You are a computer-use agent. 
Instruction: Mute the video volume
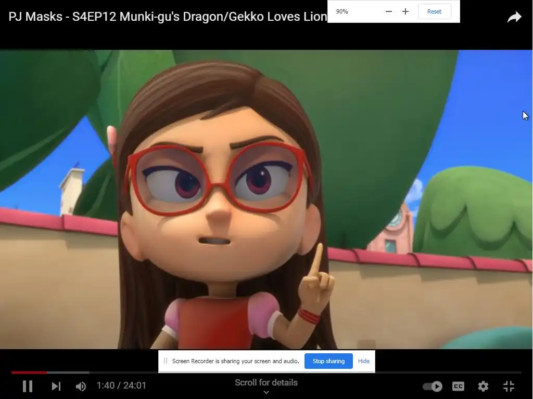tap(81, 386)
